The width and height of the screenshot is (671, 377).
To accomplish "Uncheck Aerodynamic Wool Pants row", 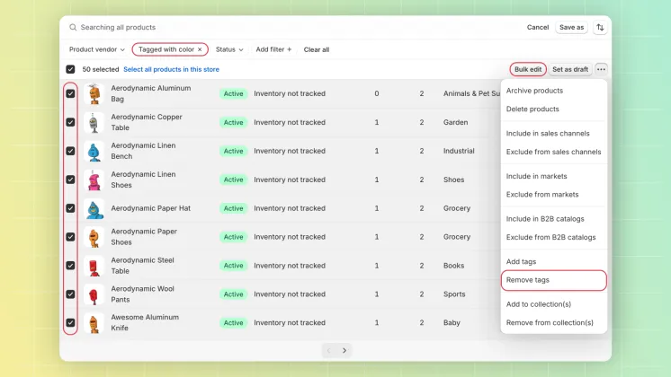I will click(71, 294).
